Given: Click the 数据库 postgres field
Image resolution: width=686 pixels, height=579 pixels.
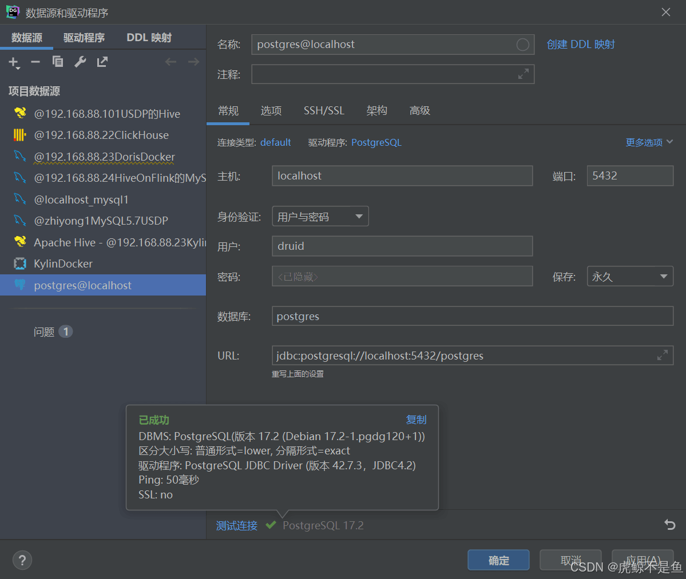Looking at the screenshot, I should point(473,316).
